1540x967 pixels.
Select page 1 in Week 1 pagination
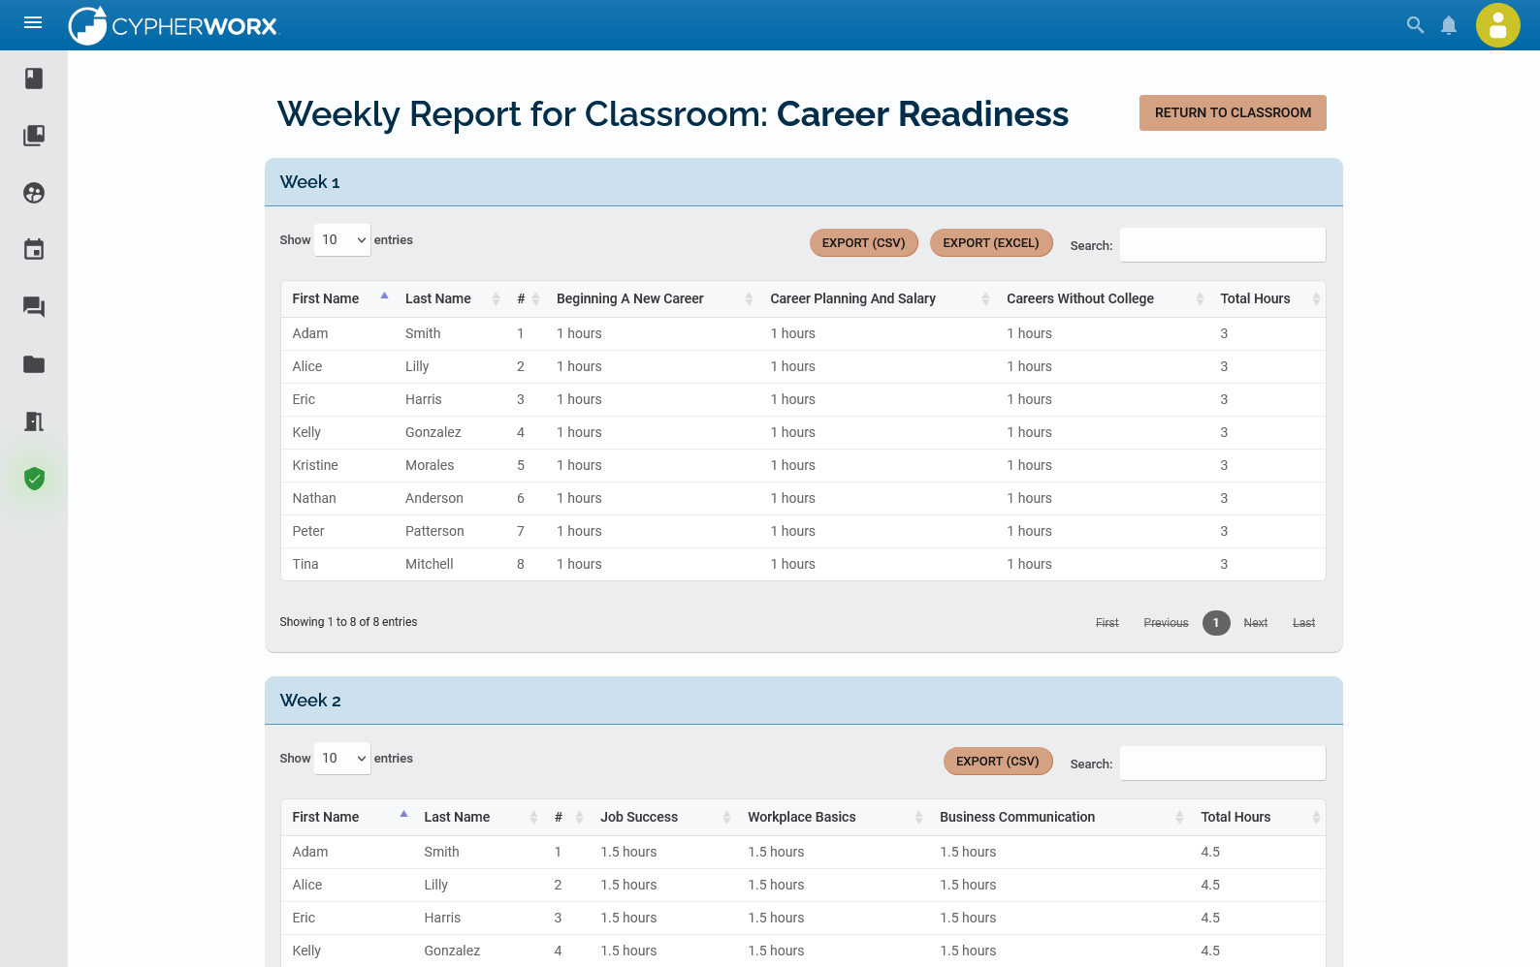tap(1216, 623)
